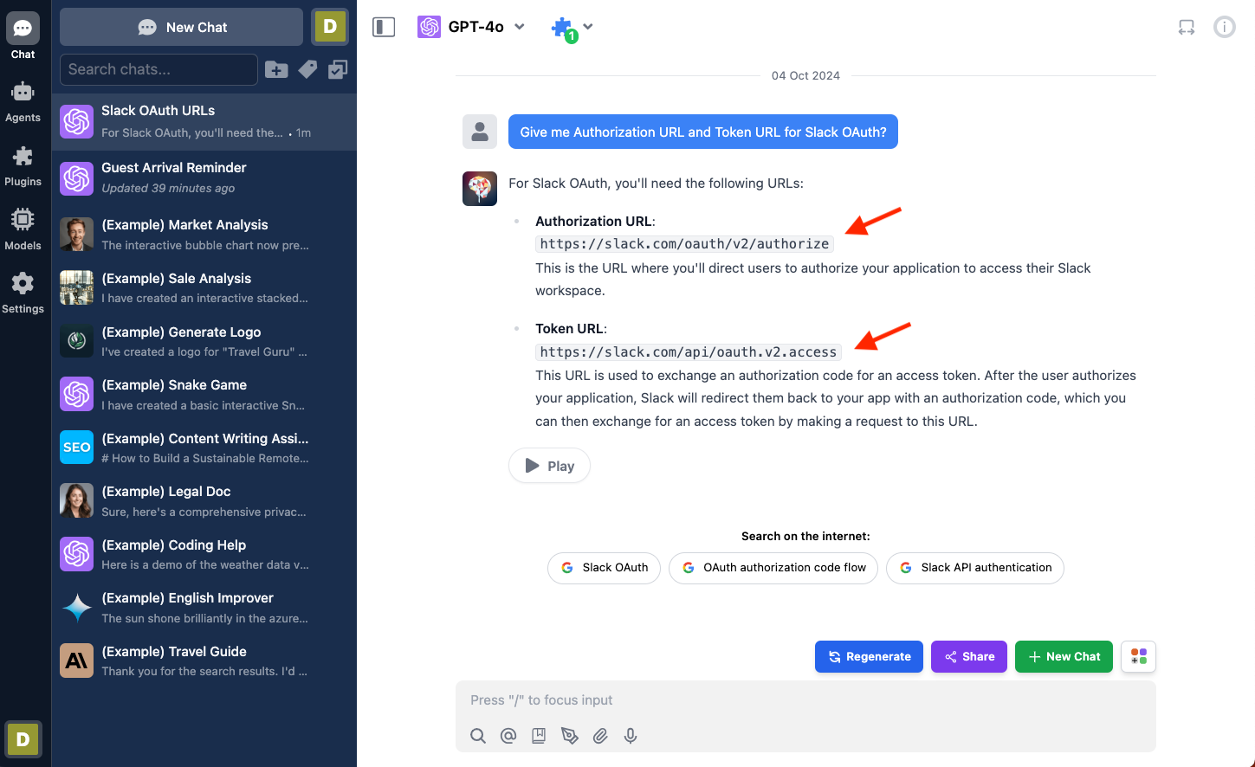Open the (Example) Sale Analysis chat
The width and height of the screenshot is (1255, 767).
(x=204, y=287)
